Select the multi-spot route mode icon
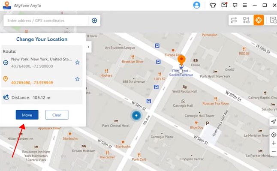This screenshot has height=171, width=277. [246, 20]
